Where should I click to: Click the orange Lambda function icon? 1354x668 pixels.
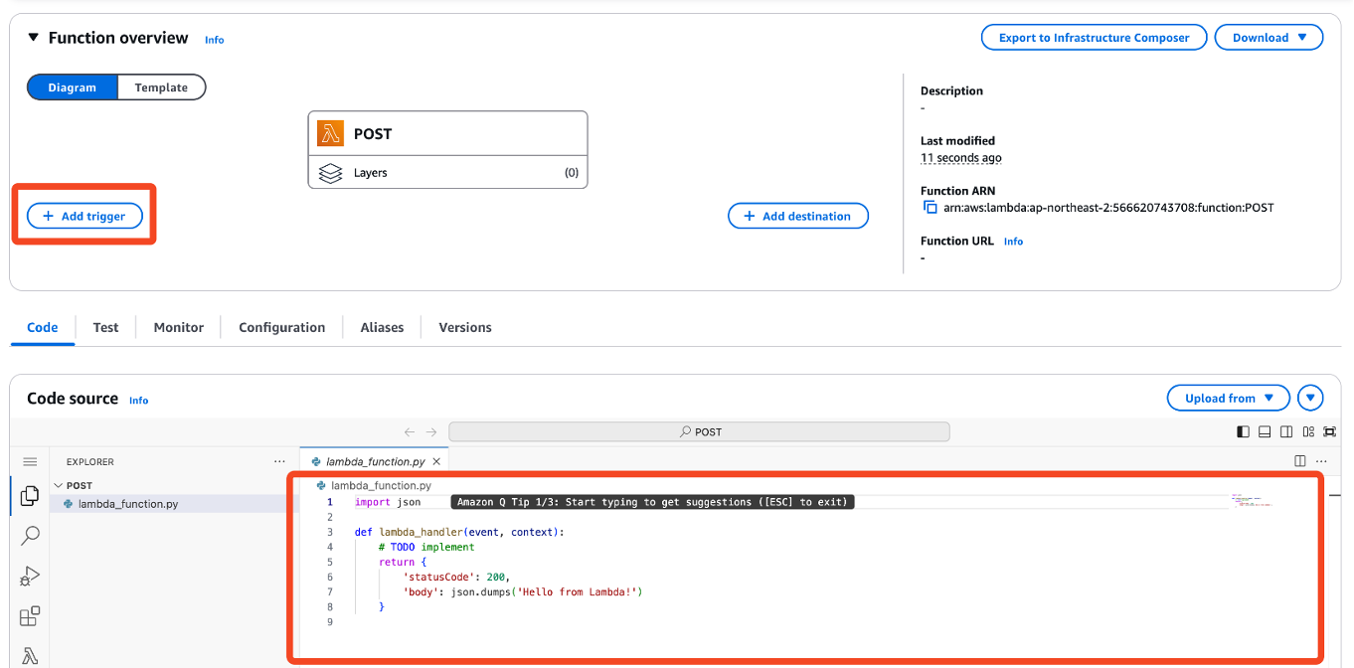tap(330, 133)
